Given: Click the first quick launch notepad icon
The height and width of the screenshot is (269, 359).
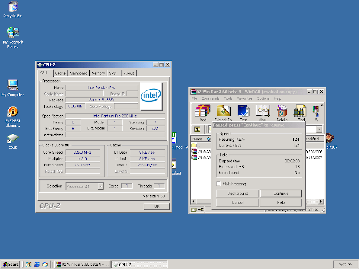Looking at the screenshot, I should (29, 264).
